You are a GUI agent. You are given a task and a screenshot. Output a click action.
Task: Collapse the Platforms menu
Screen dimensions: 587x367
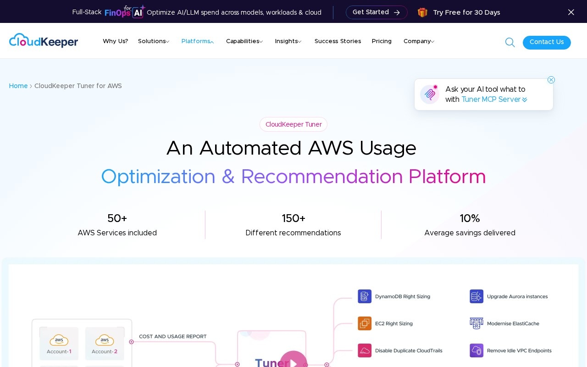pyautogui.click(x=198, y=41)
